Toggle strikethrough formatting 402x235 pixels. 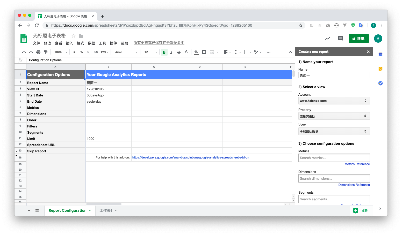pyautogui.click(x=179, y=52)
